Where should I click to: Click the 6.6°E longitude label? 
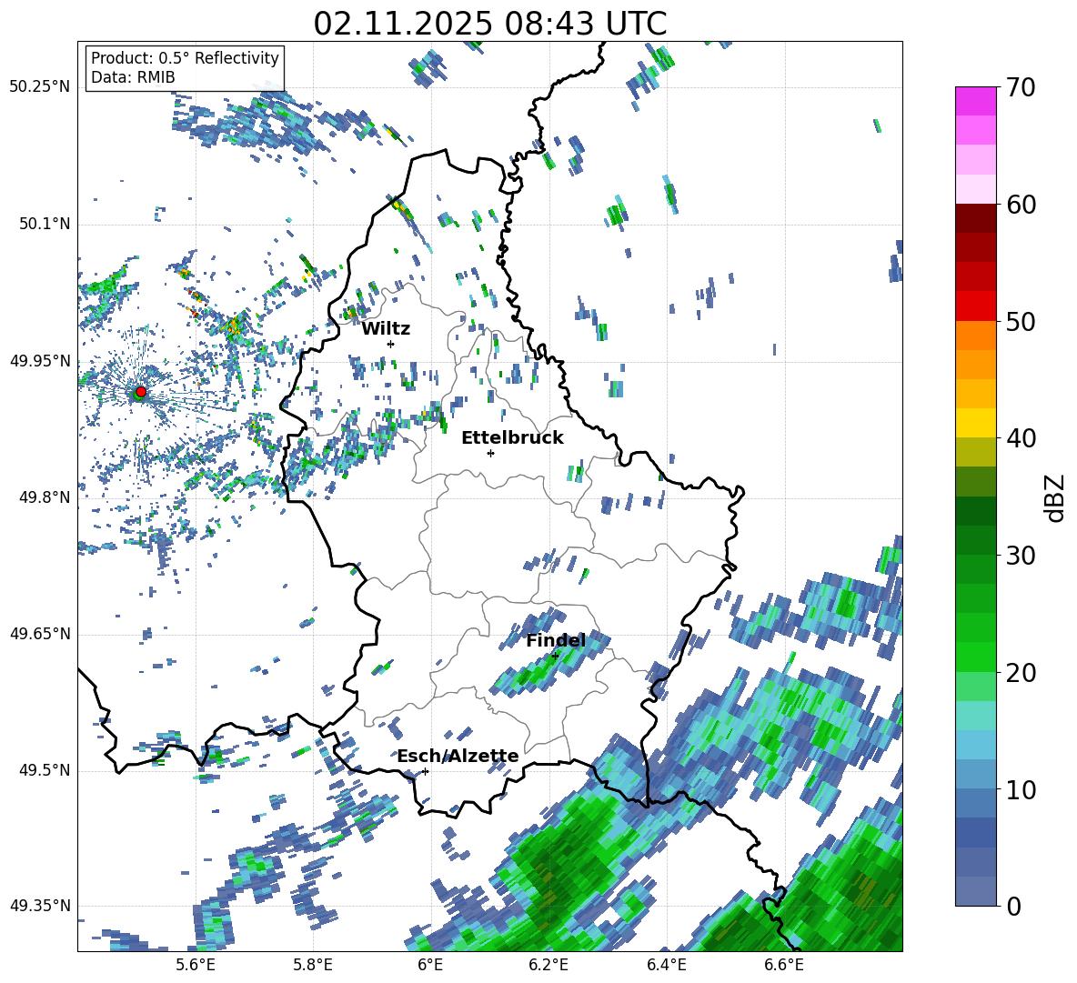tap(784, 965)
